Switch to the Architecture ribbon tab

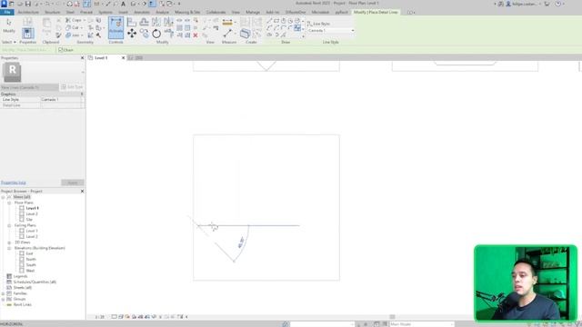click(28, 12)
